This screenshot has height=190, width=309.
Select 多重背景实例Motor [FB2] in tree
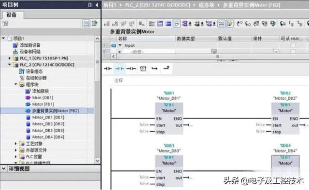(56, 111)
